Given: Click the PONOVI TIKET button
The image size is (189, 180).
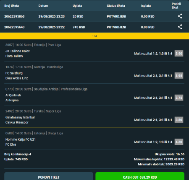Looking at the screenshot, I should coord(49,176).
